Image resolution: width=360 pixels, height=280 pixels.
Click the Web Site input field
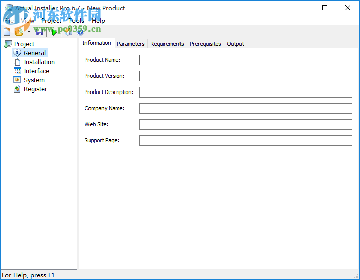246,124
